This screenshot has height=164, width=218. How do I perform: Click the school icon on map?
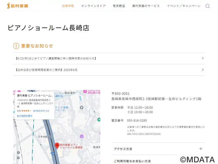point(81,107)
